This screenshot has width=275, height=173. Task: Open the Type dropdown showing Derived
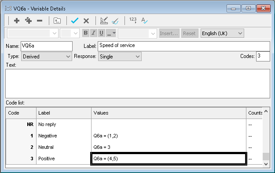click(x=47, y=57)
